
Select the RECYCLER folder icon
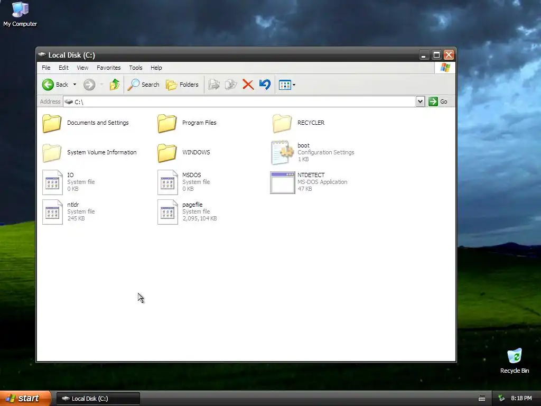[282, 123]
